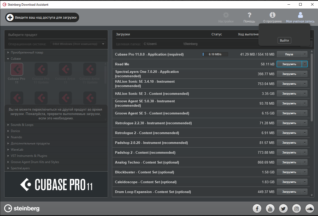Click the 41.29 MB / 554.18 MB progress text
The image size is (318, 216).
tap(257, 54)
